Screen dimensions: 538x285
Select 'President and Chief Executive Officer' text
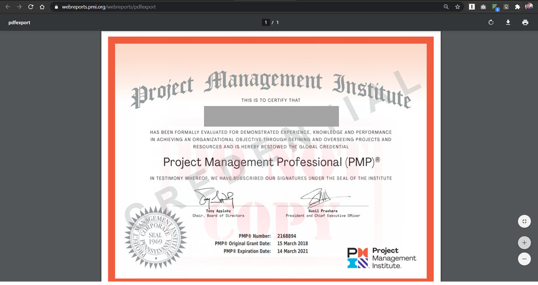point(323,216)
